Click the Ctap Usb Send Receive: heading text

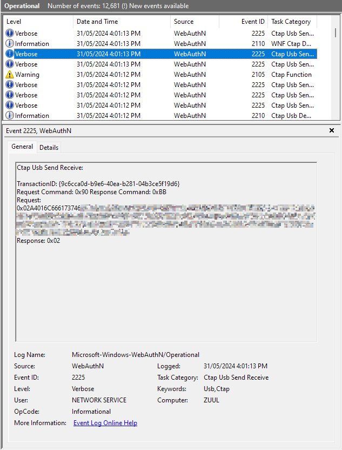click(x=50, y=168)
